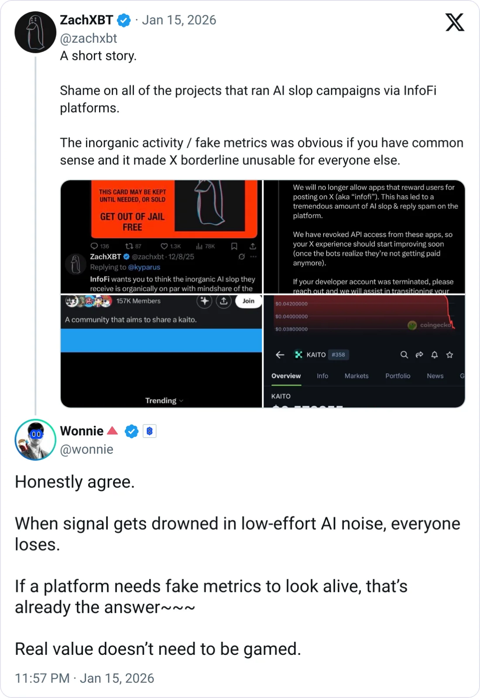Click the back arrow next to KAITO

tap(280, 355)
